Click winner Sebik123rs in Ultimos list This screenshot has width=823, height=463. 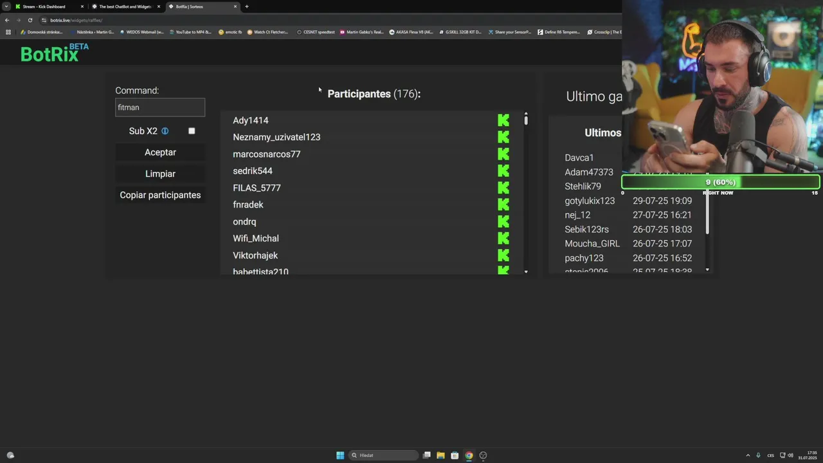click(586, 230)
